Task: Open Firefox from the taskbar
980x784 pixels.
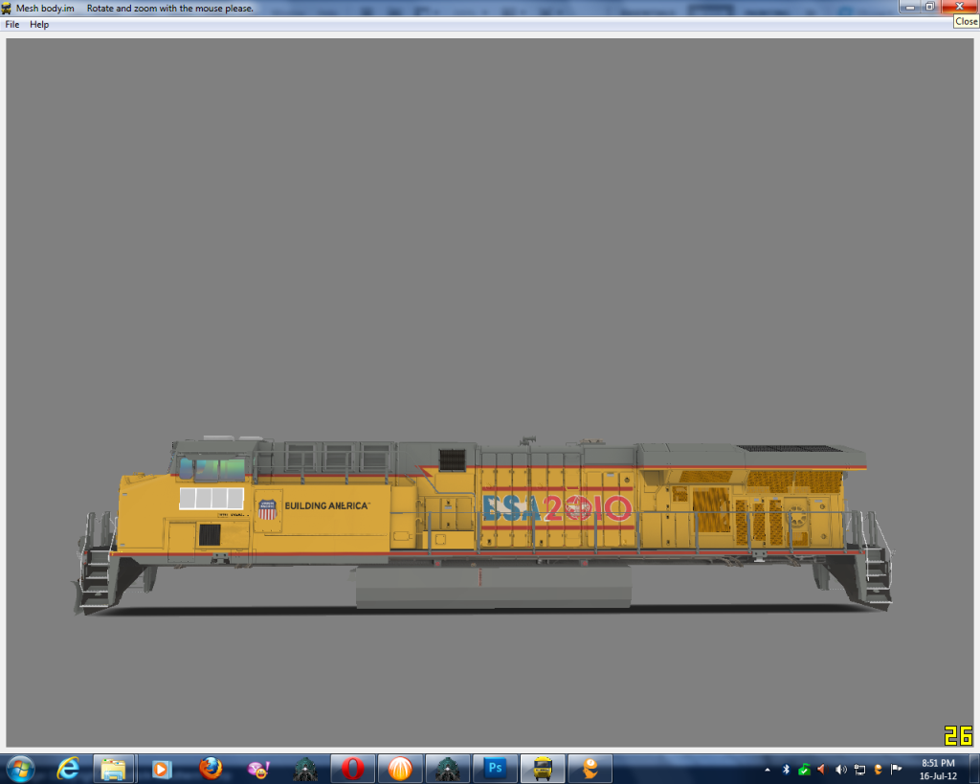Action: coord(210,769)
